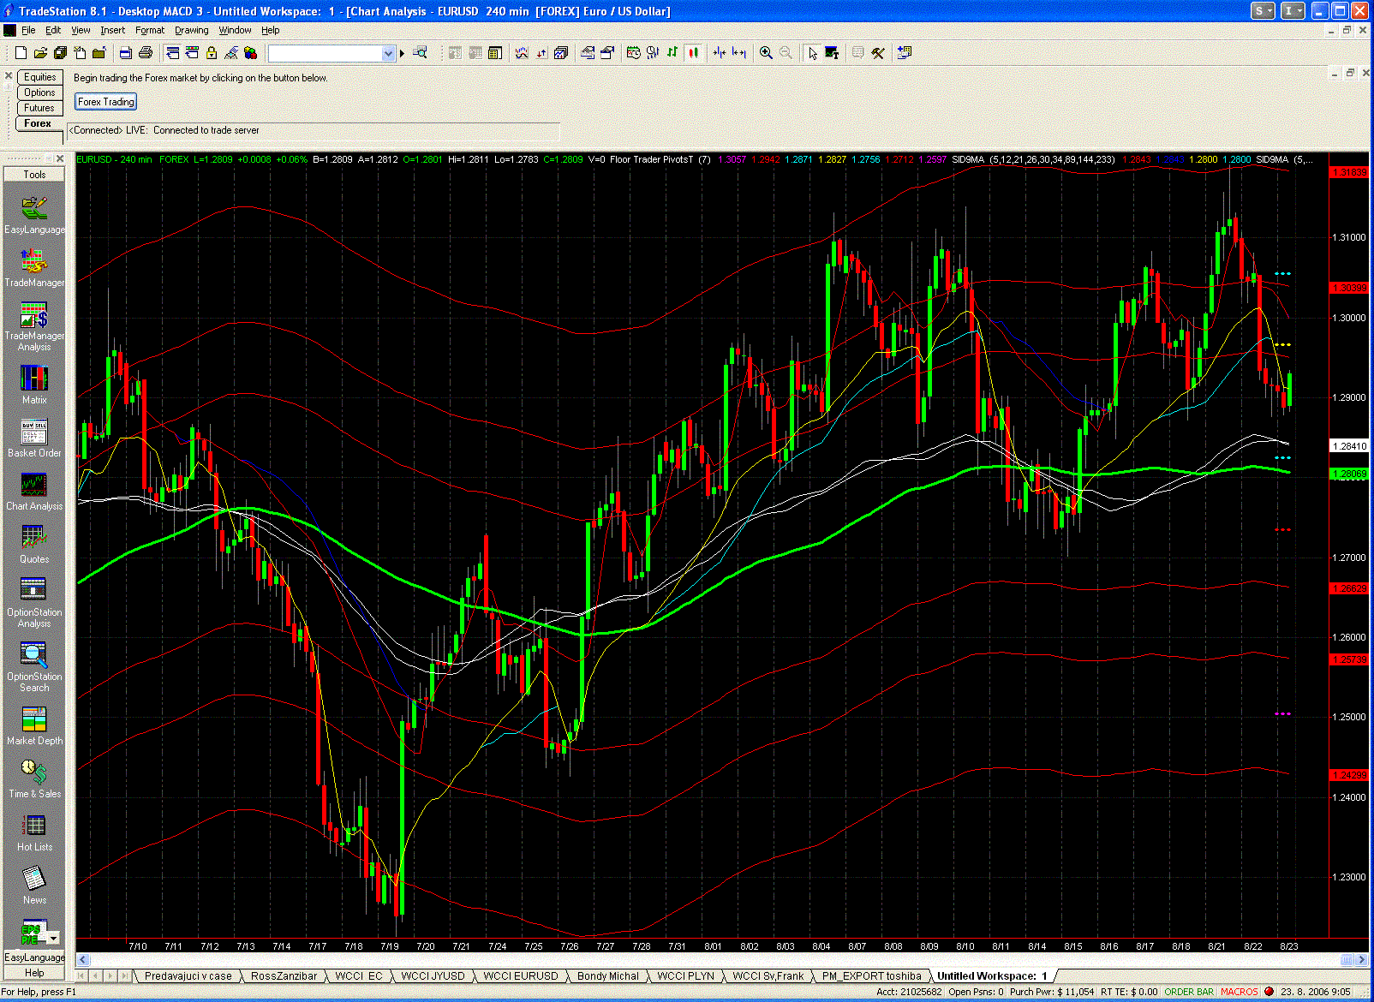
Task: Open the EasyLanguage tool in sidebar
Action: (34, 215)
